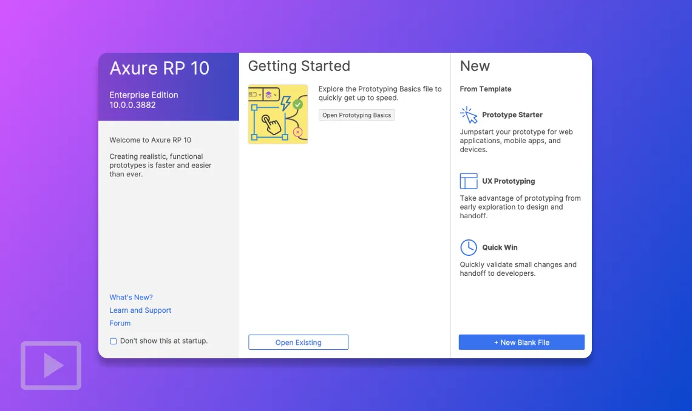This screenshot has width=692, height=411.
Task: Click the Quick Win clock icon
Action: (469, 247)
